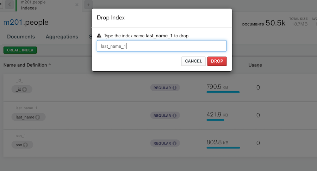
Task: Click the 421.9 KB size bar
Action: coord(215,120)
